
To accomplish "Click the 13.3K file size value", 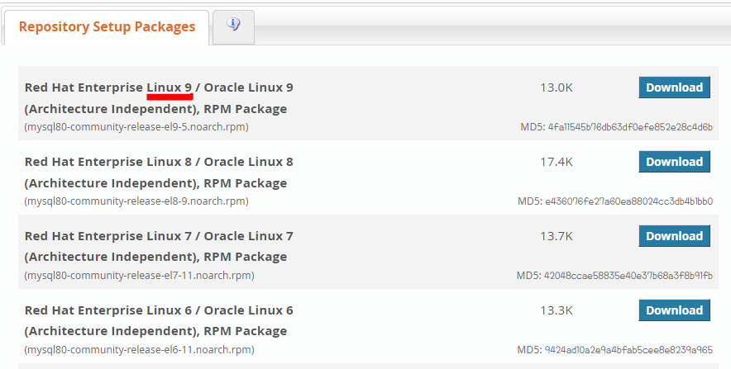I will pos(557,310).
